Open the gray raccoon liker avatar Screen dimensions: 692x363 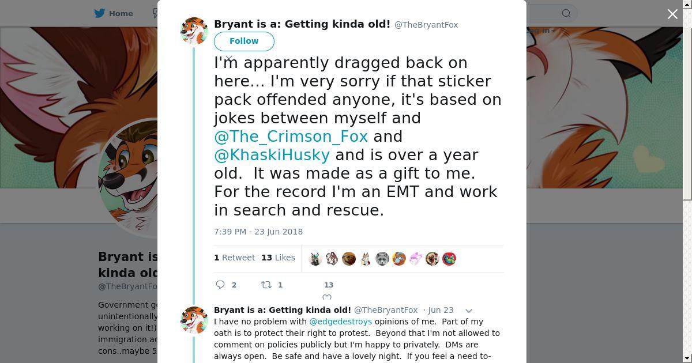[382, 259]
